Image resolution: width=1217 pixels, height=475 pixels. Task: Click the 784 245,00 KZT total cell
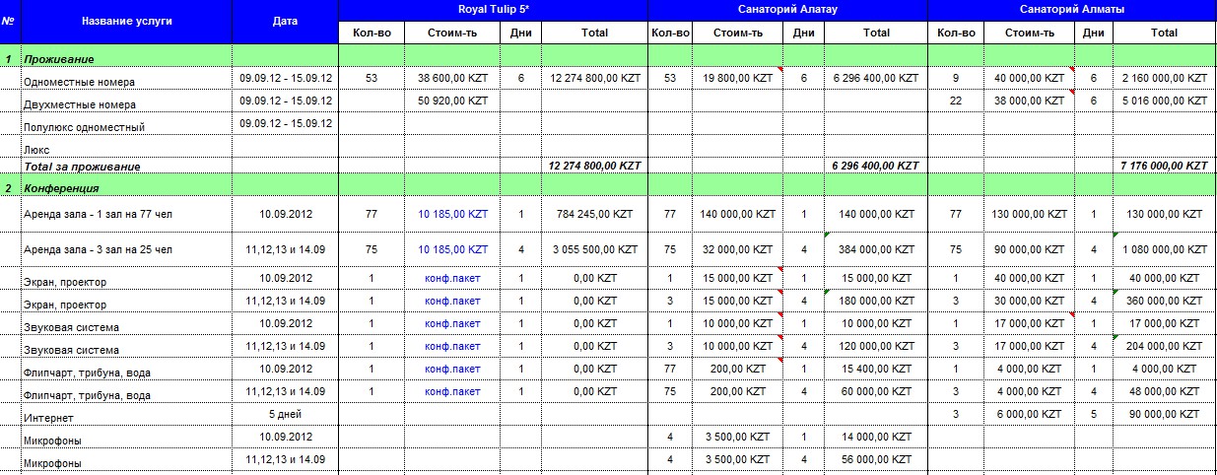595,213
